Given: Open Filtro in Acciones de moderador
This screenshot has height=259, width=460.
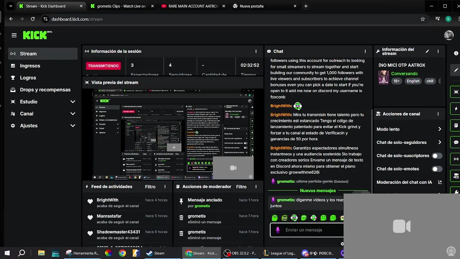Looking at the screenshot, I should [241, 187].
